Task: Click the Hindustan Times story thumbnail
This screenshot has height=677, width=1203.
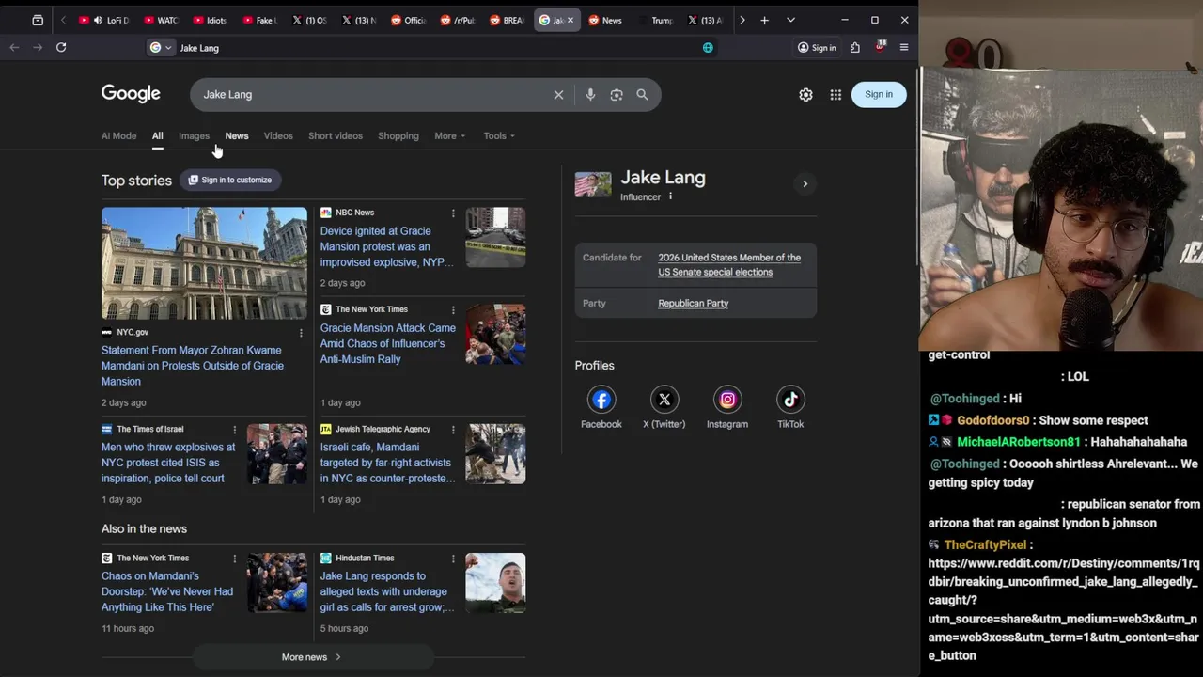Action: (x=495, y=583)
